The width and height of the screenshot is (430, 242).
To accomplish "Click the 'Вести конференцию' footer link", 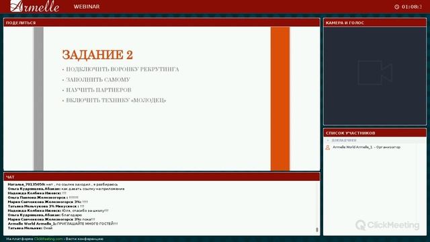I will (x=85, y=239).
